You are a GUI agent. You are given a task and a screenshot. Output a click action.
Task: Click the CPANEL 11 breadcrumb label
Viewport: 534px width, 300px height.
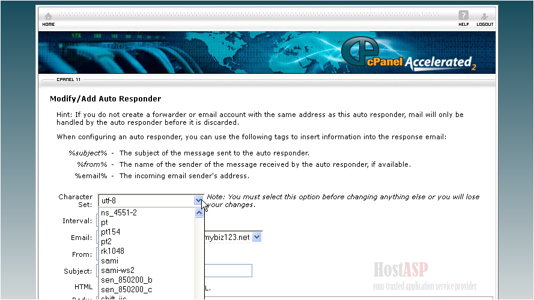tap(68, 79)
